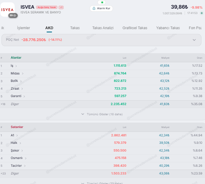Click the Oran header in Satanlar table
The width and height of the screenshot is (205, 184).
click(x=200, y=127)
